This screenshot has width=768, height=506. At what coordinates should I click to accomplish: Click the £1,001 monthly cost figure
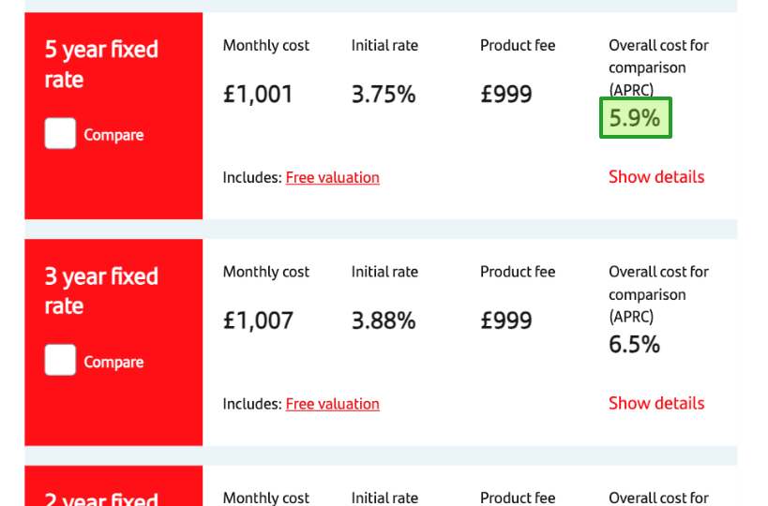(x=258, y=95)
